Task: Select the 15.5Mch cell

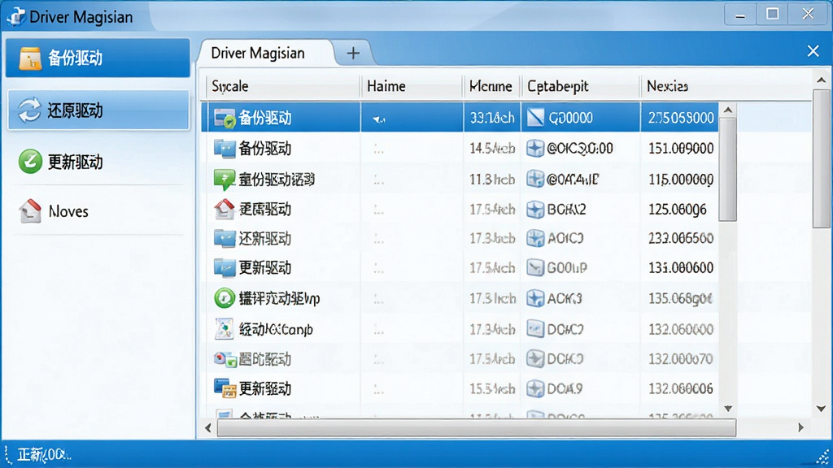Action: click(492, 389)
